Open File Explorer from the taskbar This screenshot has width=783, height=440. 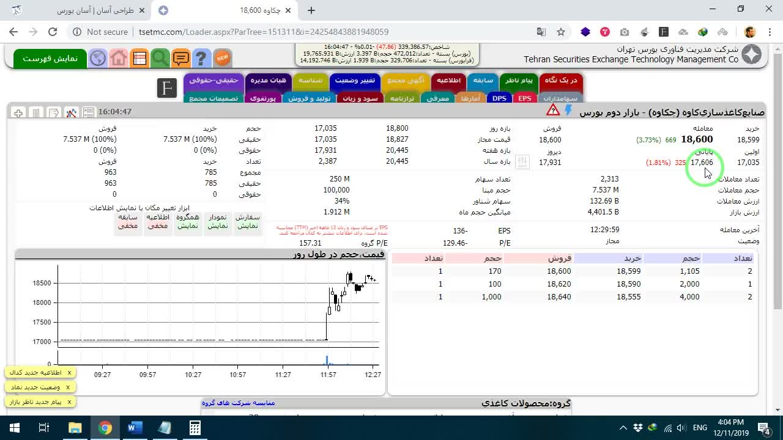point(75,428)
